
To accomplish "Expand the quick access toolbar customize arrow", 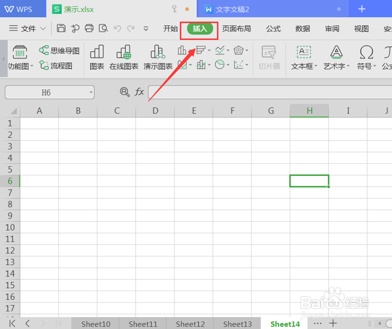I will coord(146,29).
